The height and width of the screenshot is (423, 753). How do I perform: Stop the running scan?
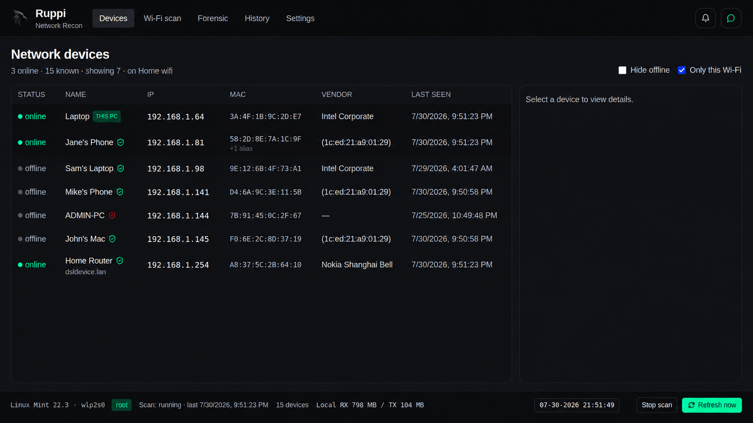tap(657, 405)
